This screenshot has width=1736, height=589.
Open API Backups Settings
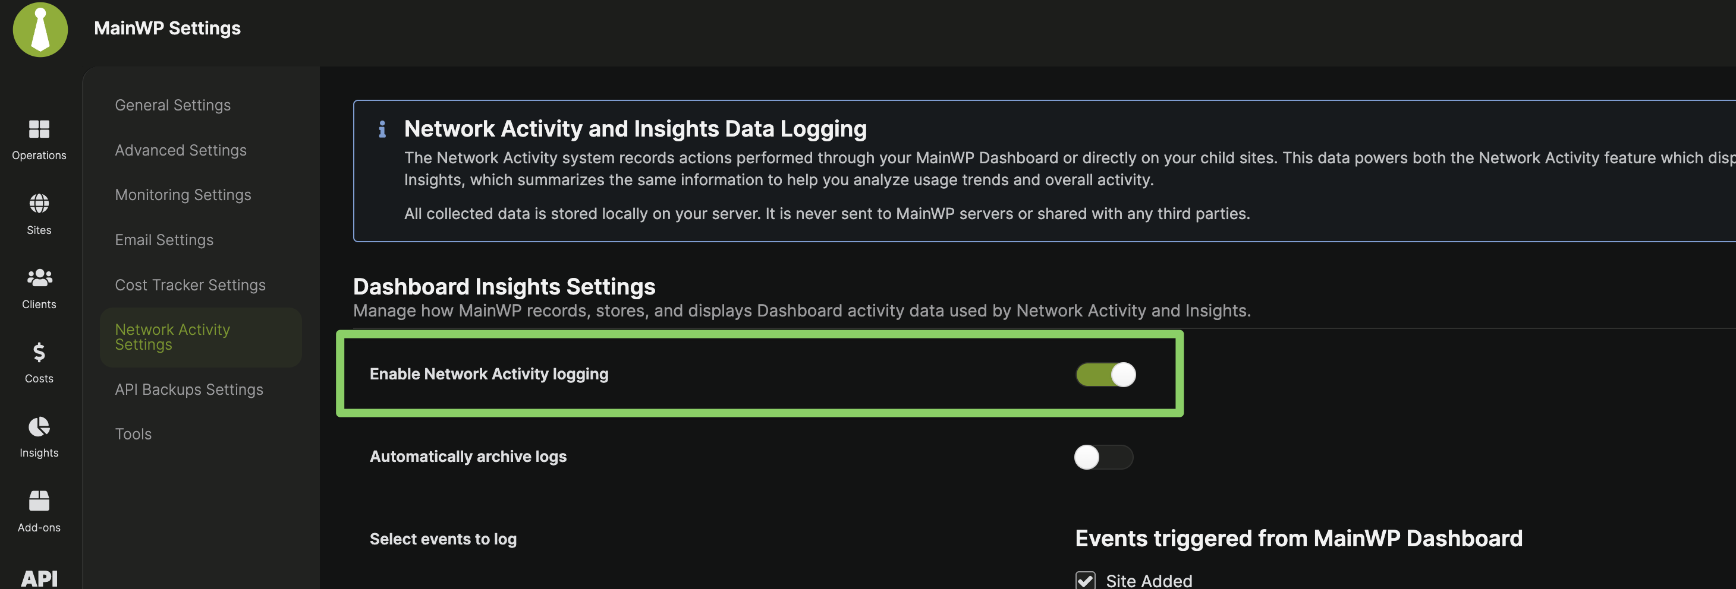188,389
